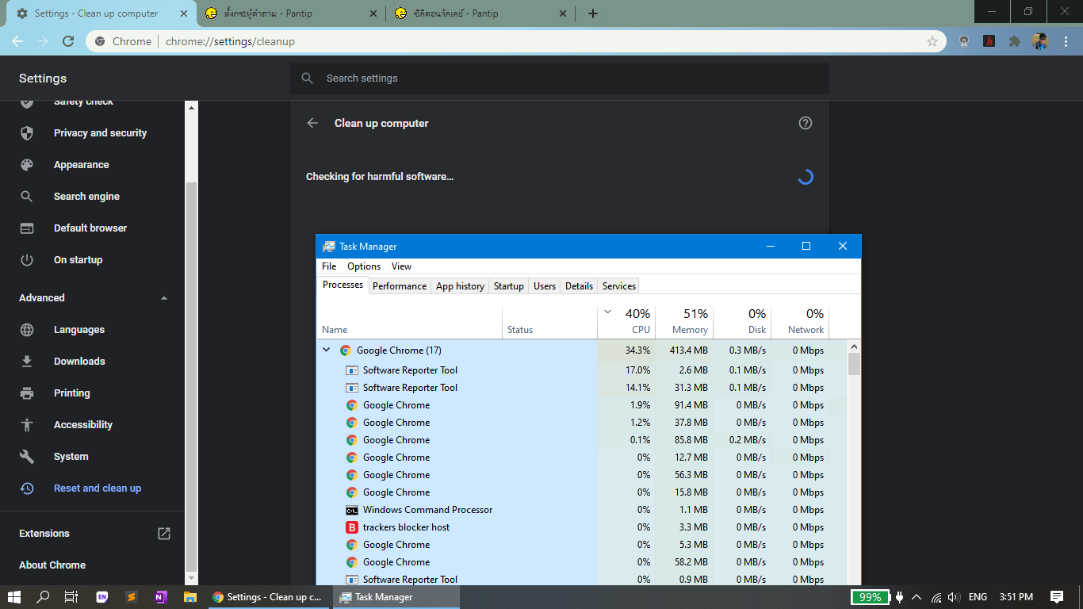Image resolution: width=1083 pixels, height=609 pixels.
Task: Show hidden tray icons chevron
Action: (x=917, y=597)
